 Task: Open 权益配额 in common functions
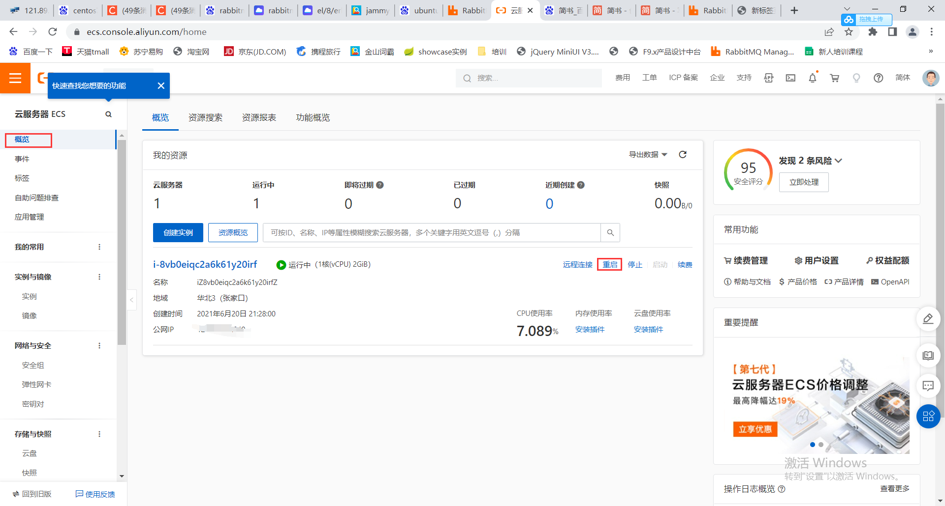[x=887, y=261]
